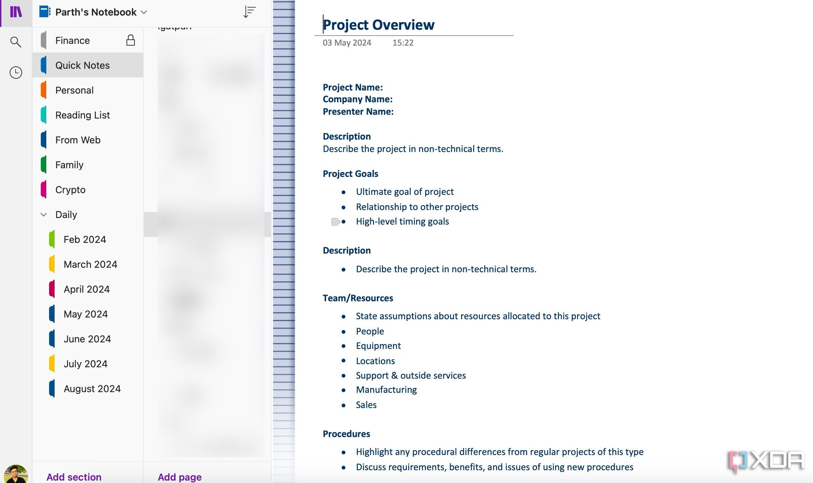This screenshot has width=813, height=483.
Task: Click the OneNote app icon top-left
Action: point(16,11)
